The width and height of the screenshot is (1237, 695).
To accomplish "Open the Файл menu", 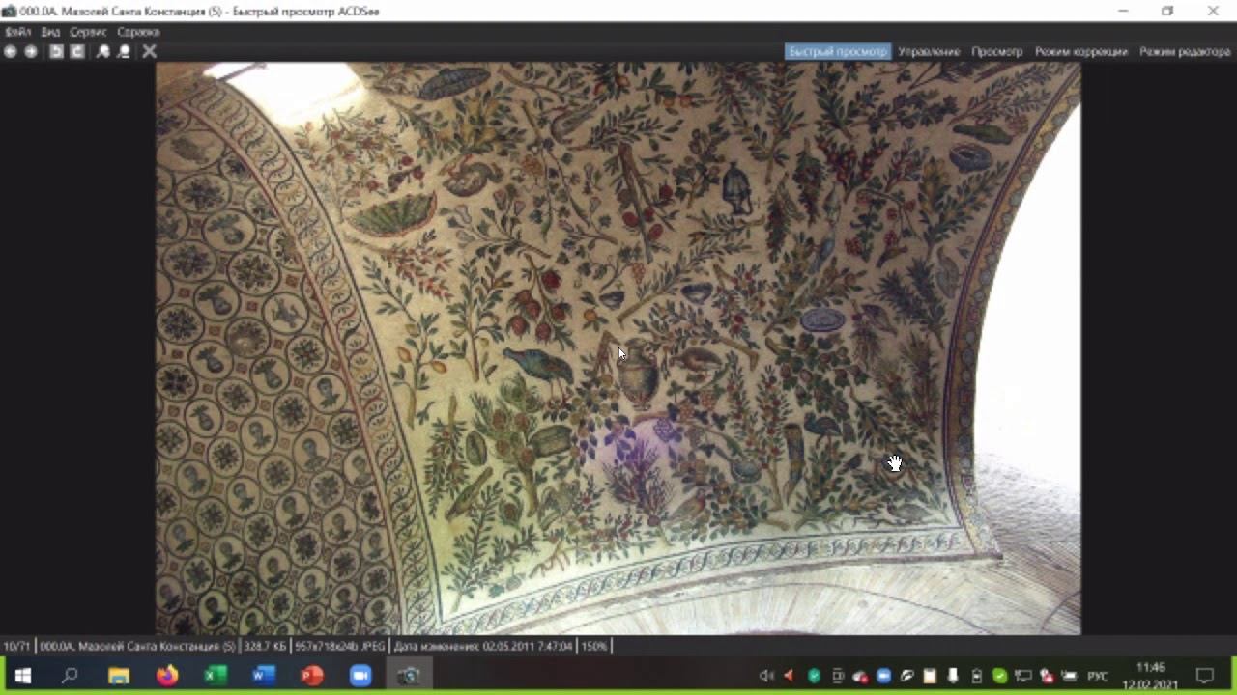I will point(18,32).
